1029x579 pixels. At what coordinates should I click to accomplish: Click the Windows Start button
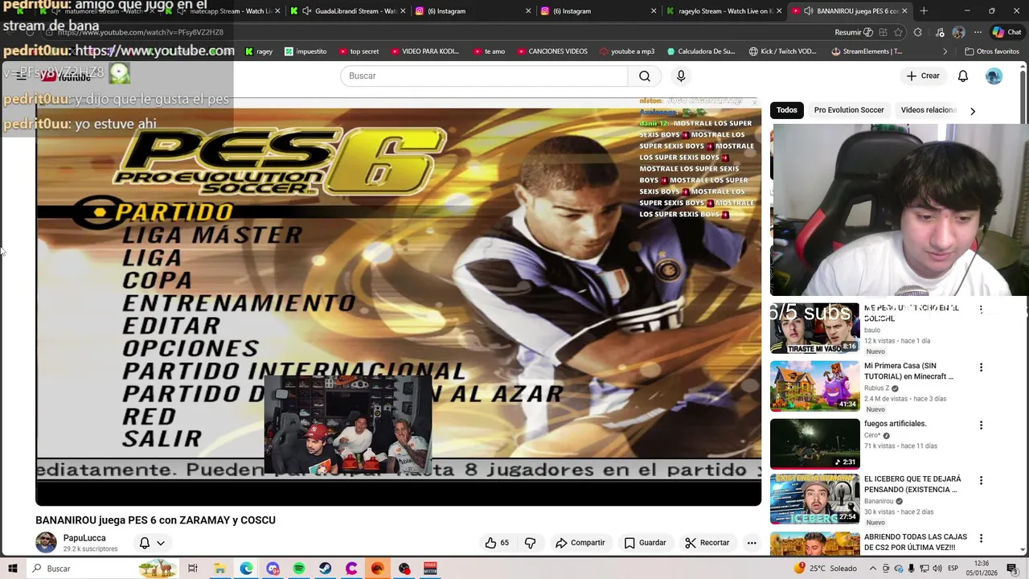[12, 569]
